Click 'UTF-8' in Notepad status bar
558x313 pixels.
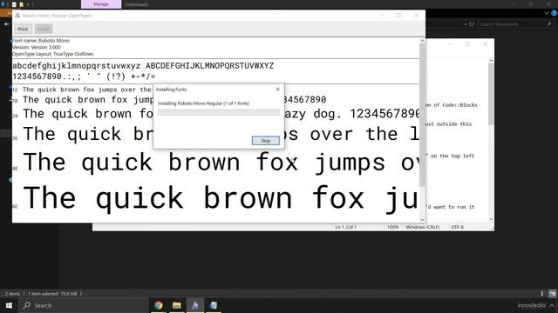(x=457, y=227)
